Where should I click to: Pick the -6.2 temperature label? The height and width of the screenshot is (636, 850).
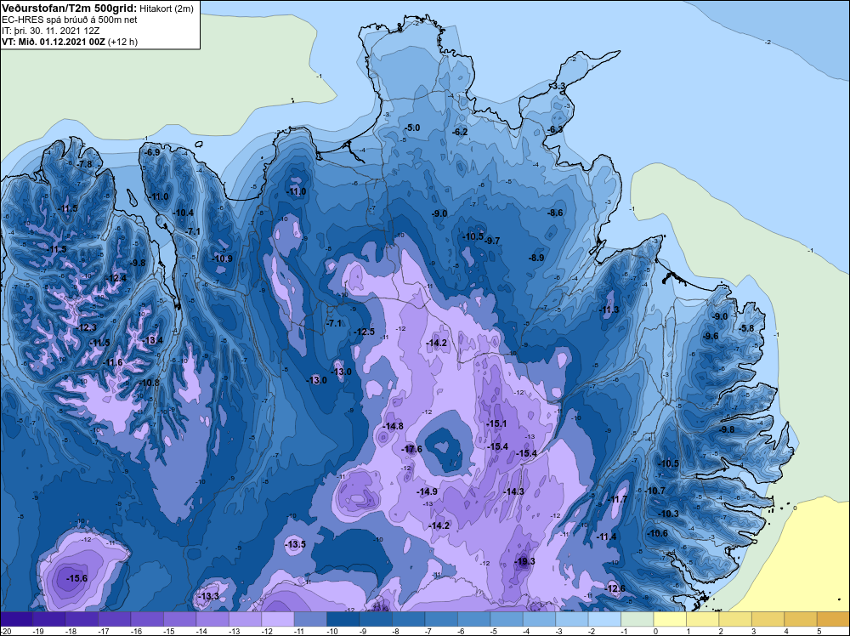(460, 132)
